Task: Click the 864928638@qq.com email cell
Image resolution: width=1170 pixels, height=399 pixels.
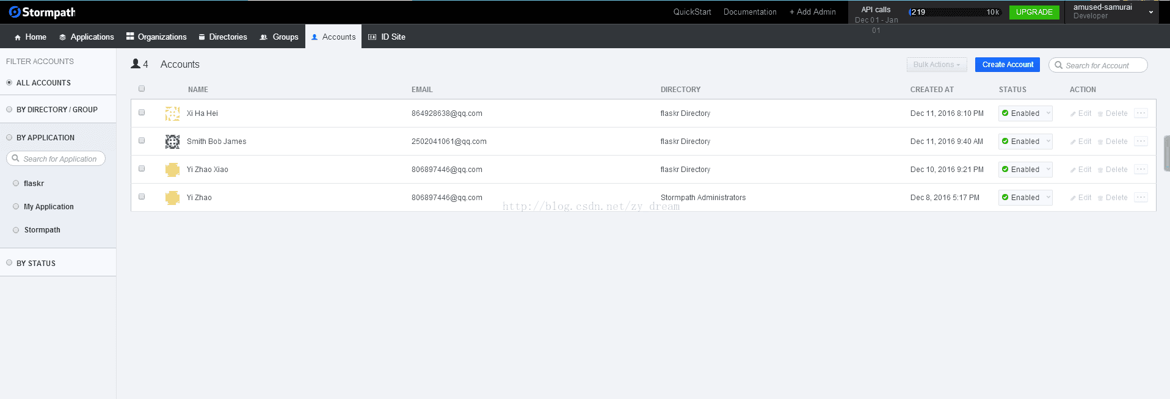Action: coord(447,113)
